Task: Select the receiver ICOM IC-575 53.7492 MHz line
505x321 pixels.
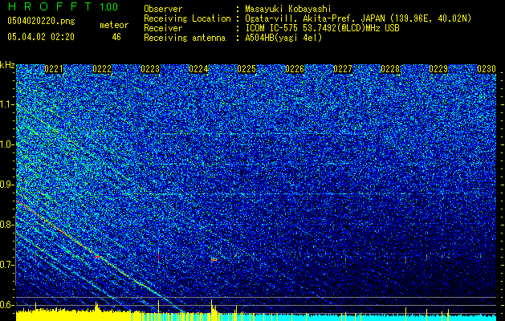Action: click(x=322, y=28)
